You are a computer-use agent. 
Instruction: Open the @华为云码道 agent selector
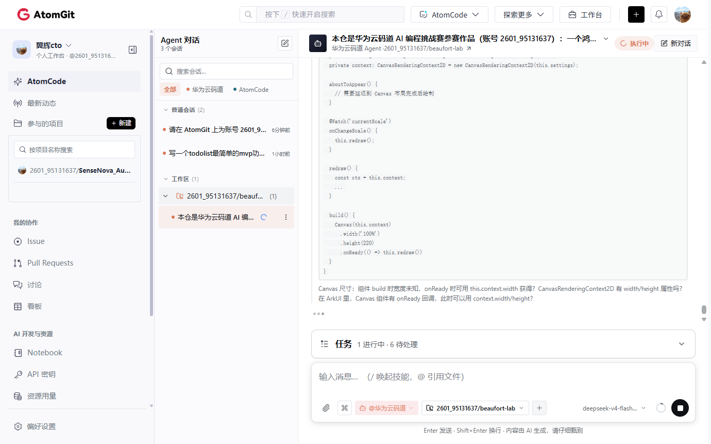coord(386,408)
